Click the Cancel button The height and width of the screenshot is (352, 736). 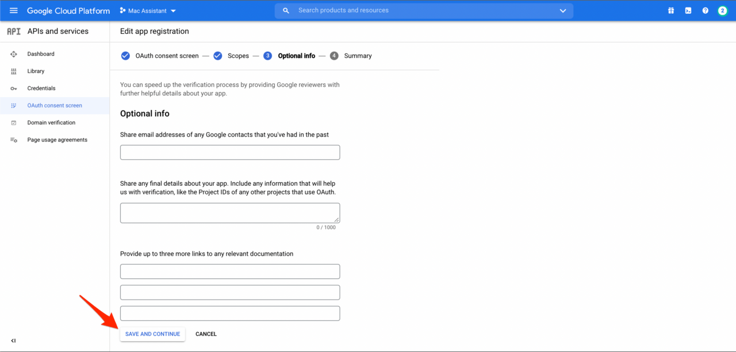point(206,334)
